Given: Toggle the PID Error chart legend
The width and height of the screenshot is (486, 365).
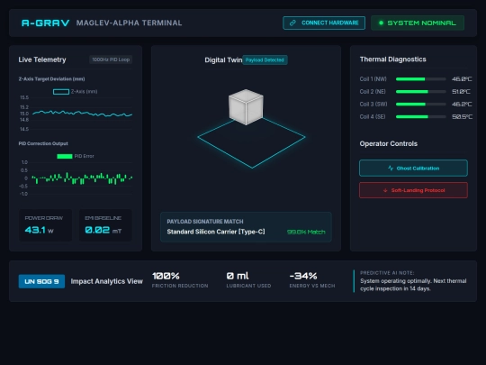Looking at the screenshot, I should (76, 156).
